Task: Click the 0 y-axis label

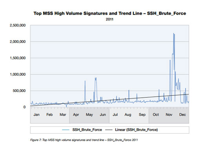Action: [24, 107]
